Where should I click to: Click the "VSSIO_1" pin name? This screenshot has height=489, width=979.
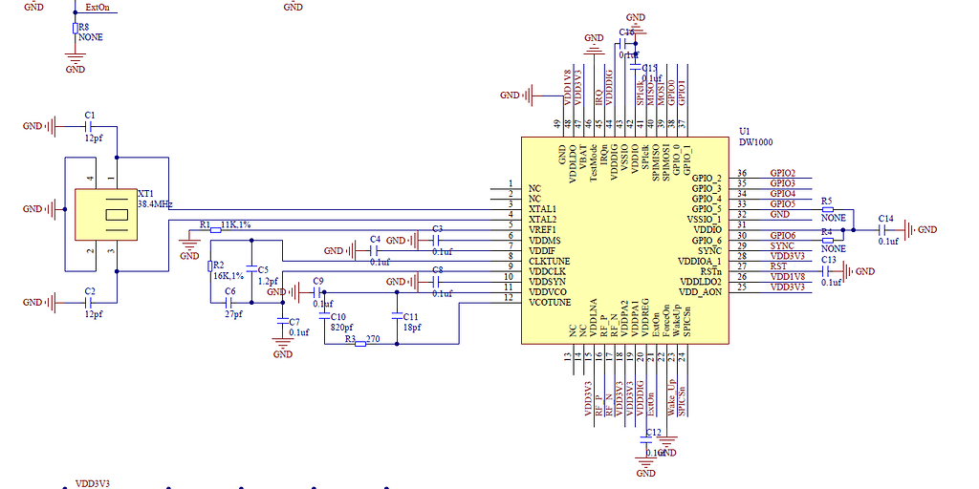[x=705, y=219]
